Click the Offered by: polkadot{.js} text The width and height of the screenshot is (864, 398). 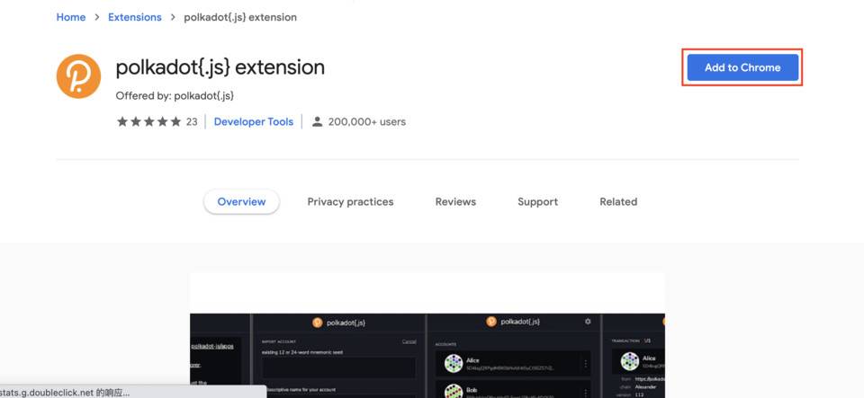tap(175, 95)
